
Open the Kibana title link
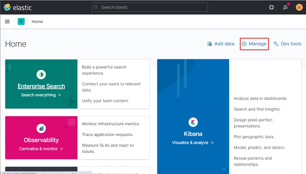click(x=193, y=134)
